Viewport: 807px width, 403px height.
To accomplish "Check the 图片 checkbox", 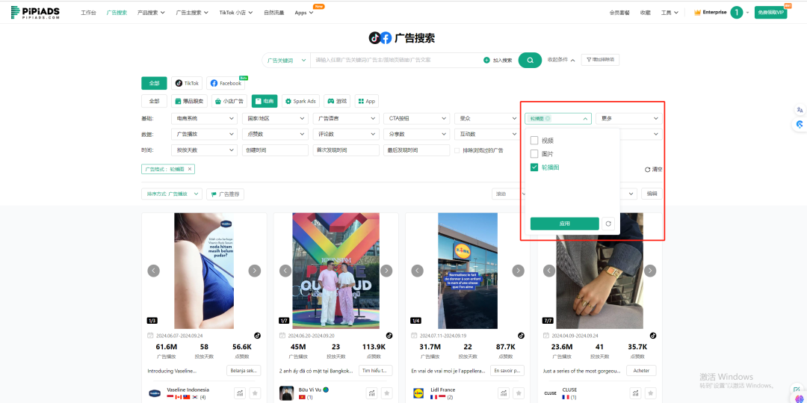I will point(534,154).
